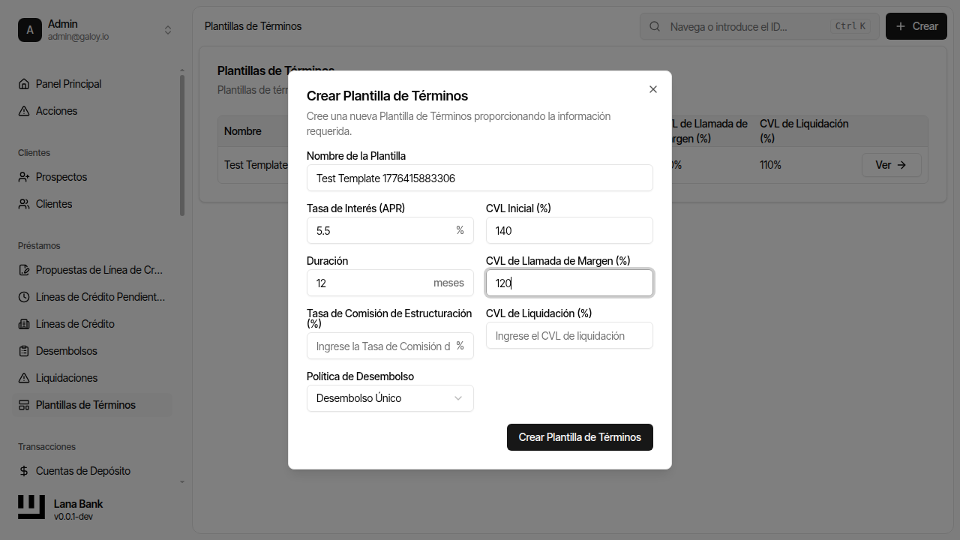Viewport: 960px width, 540px height.
Task: Click the Clientes people icon
Action: [24, 204]
